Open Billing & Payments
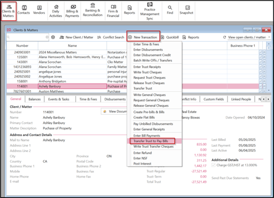 (72, 11)
